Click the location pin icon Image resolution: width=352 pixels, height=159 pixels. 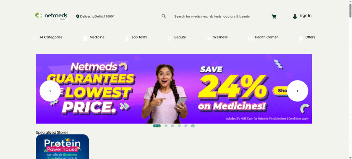pos(78,17)
